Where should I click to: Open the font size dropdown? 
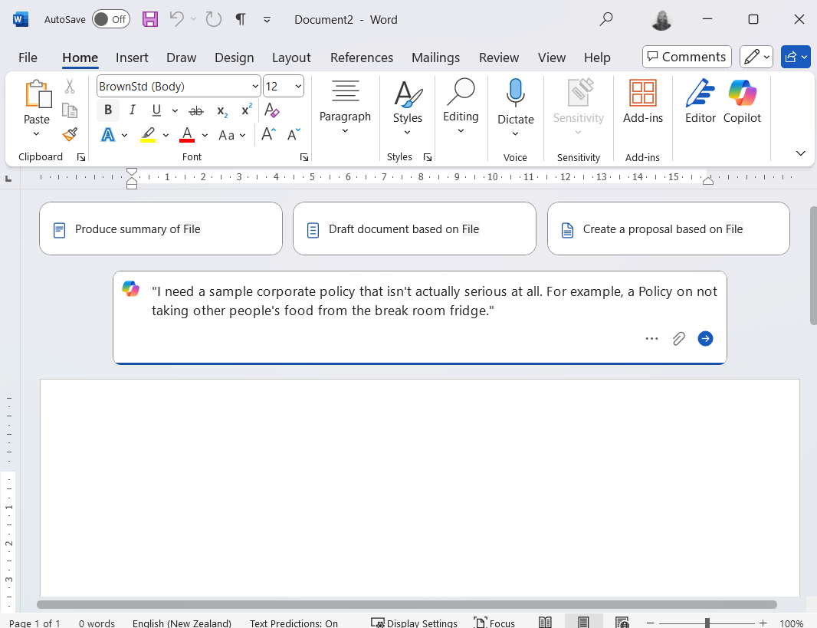298,87
